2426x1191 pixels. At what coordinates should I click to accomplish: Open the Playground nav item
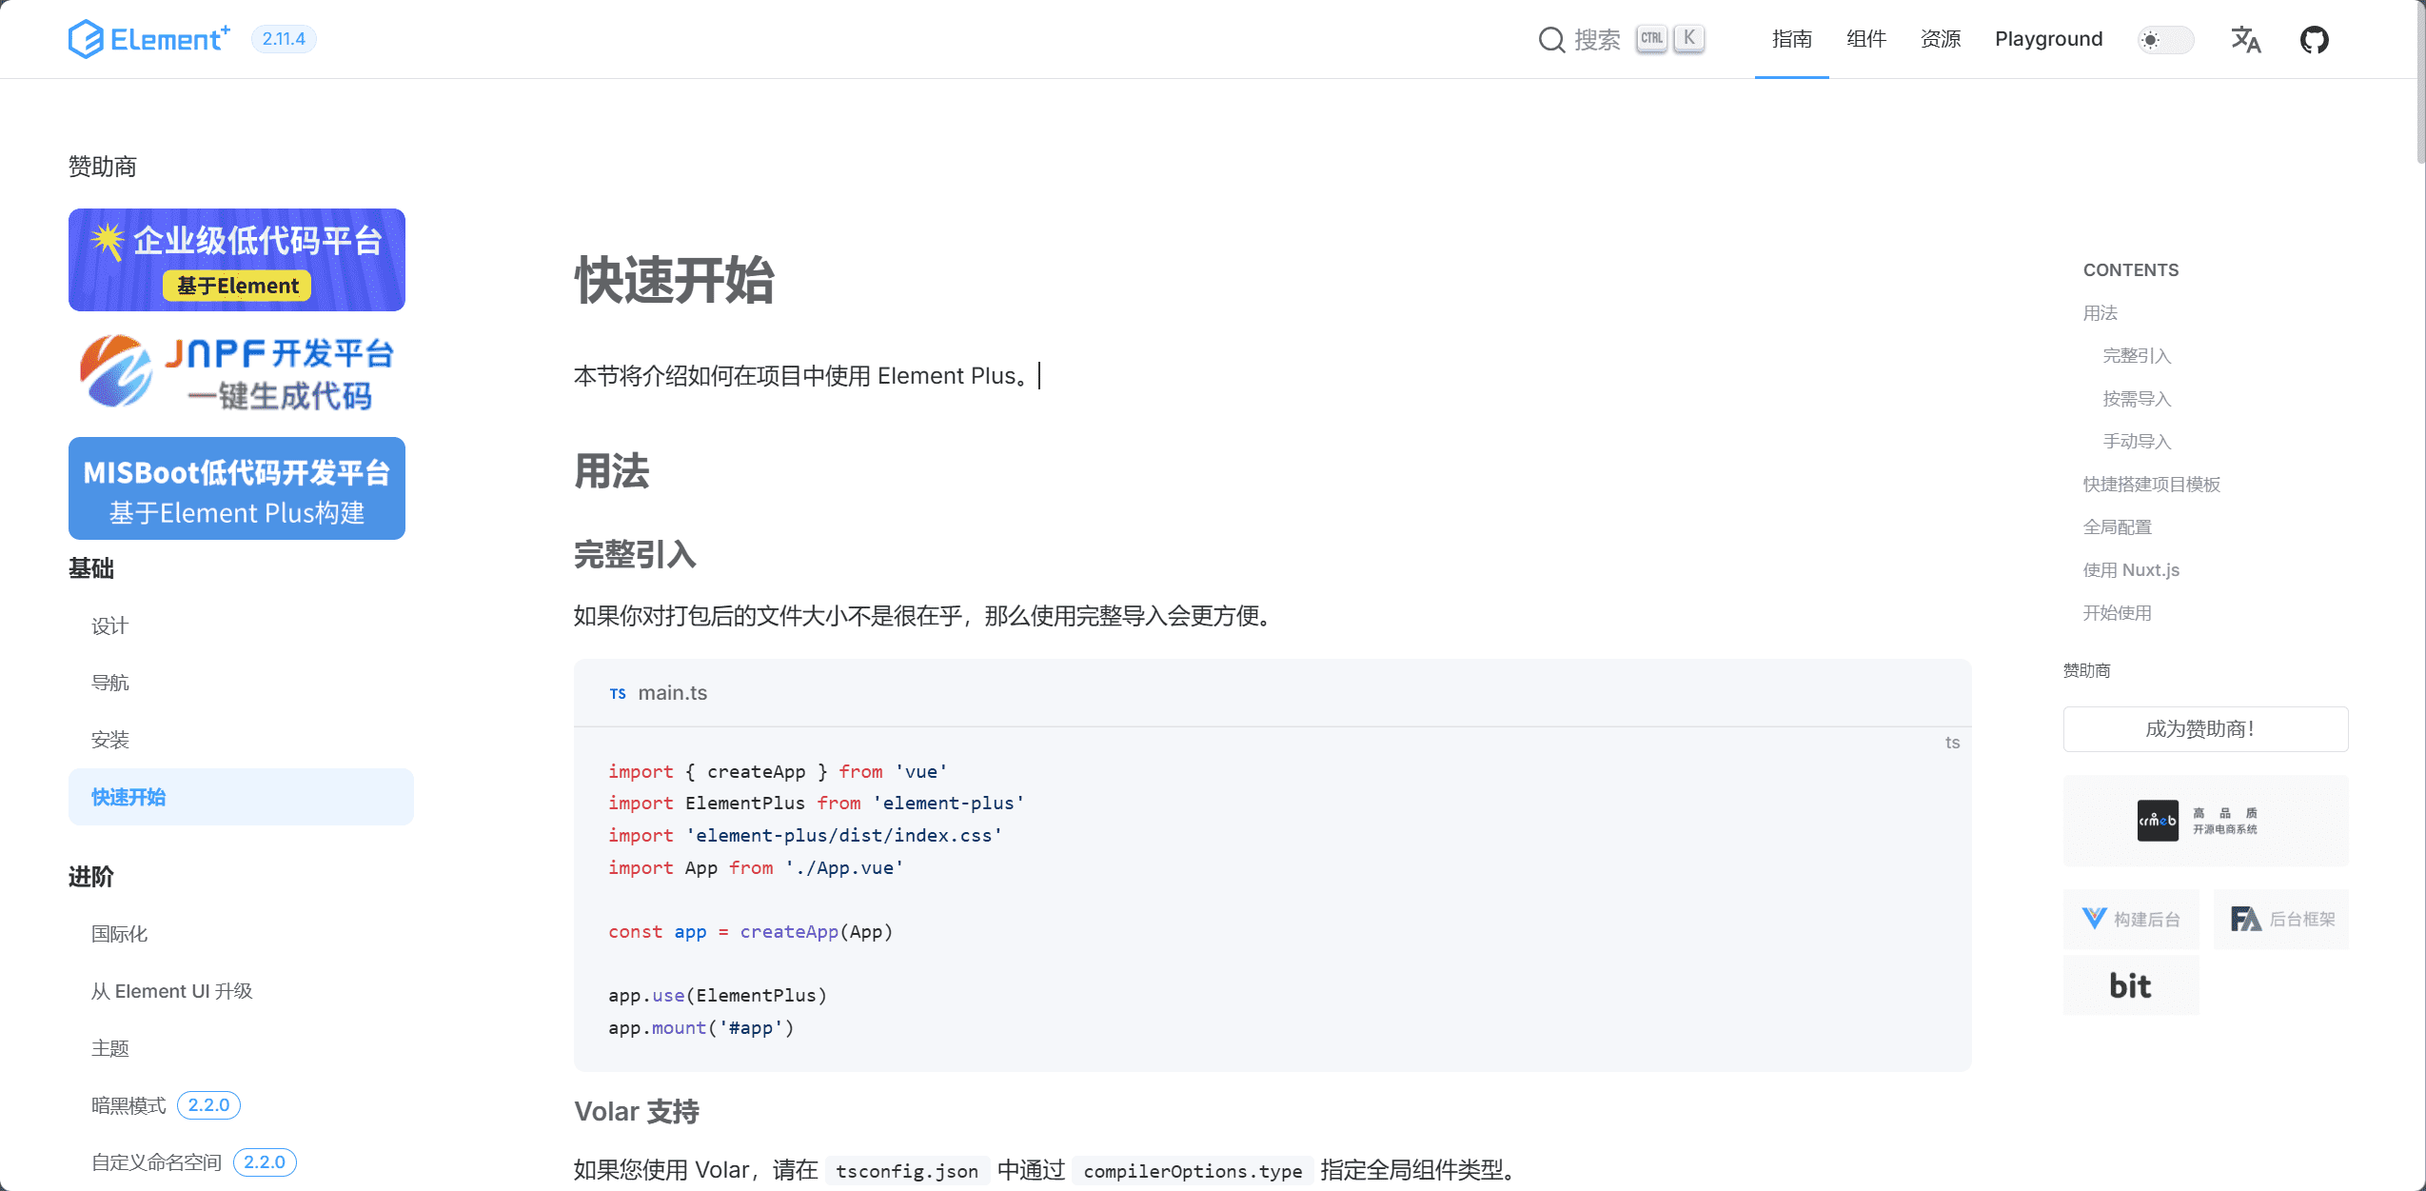(2048, 39)
